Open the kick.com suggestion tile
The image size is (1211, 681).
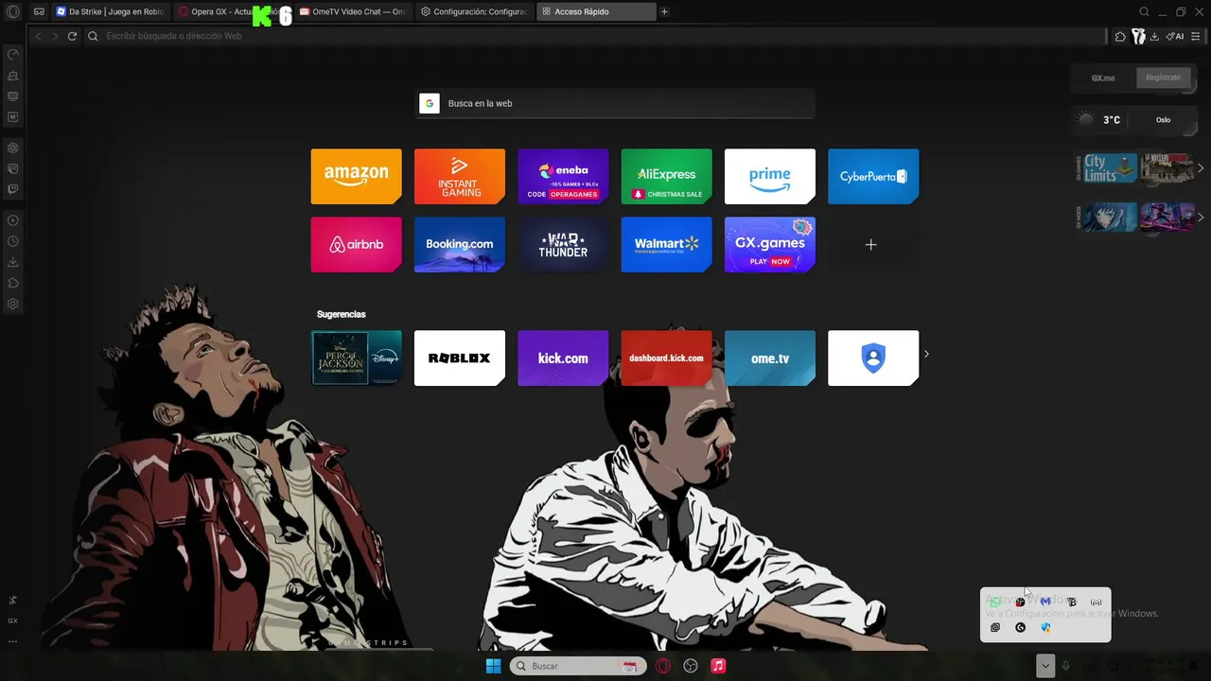pos(563,358)
